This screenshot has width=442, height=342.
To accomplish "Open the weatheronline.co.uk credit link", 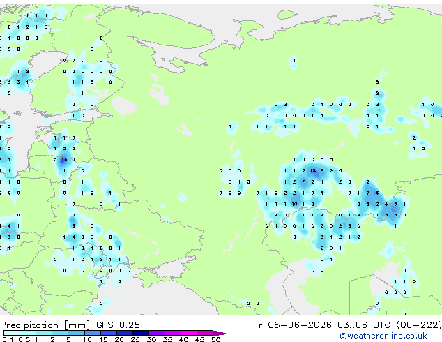I will click(383, 336).
